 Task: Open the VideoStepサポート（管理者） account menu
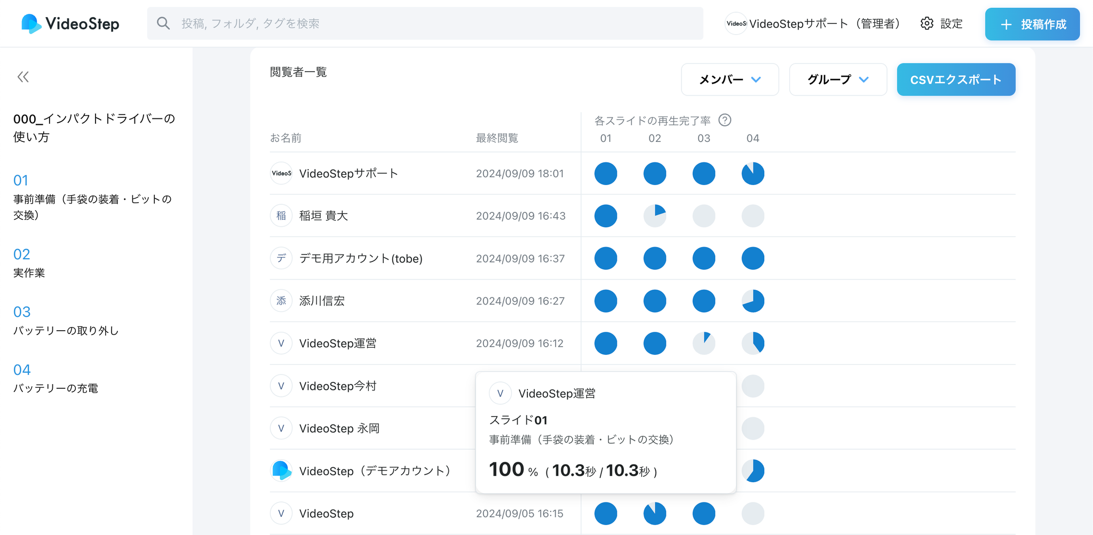point(813,23)
